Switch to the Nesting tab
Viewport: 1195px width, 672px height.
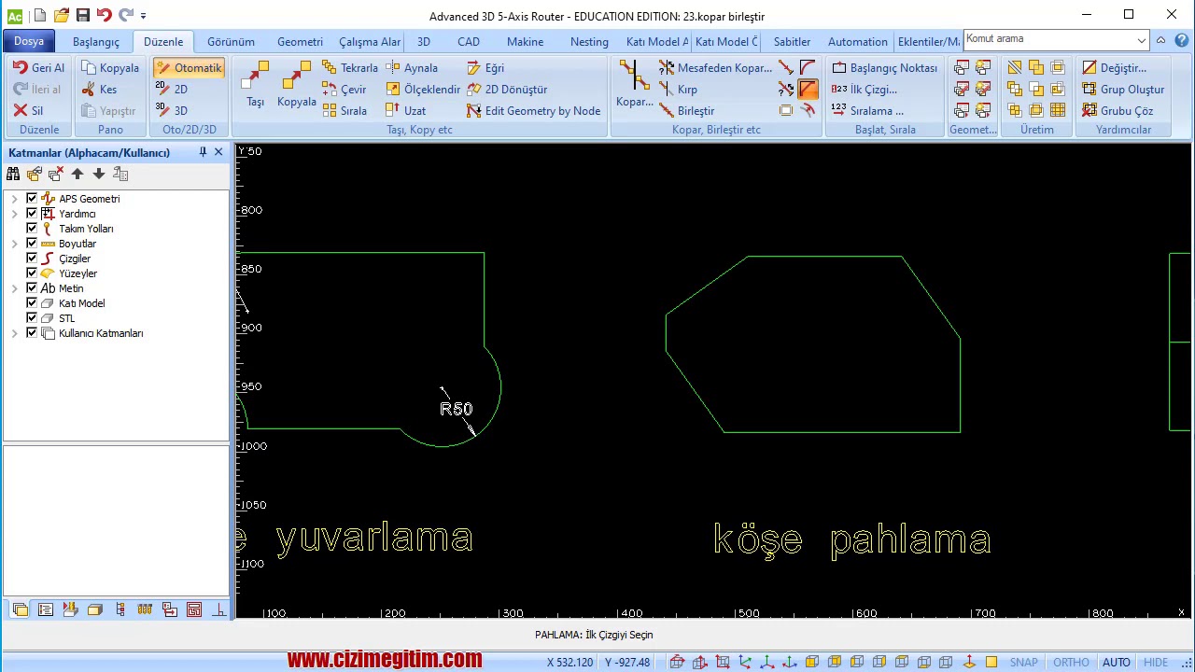(589, 41)
